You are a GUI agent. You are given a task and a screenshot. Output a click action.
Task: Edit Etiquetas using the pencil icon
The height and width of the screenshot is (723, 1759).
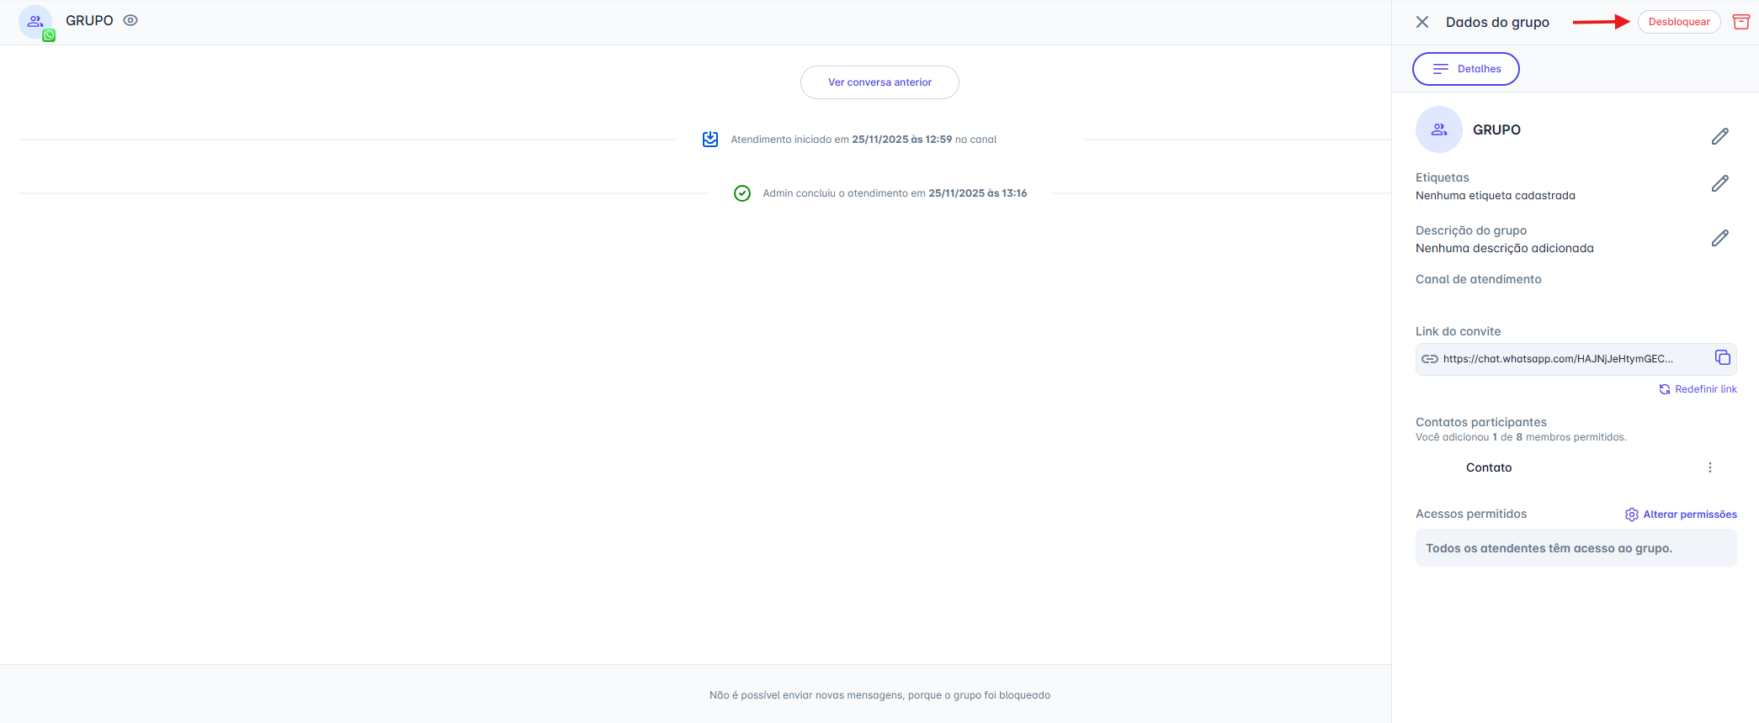[1719, 183]
